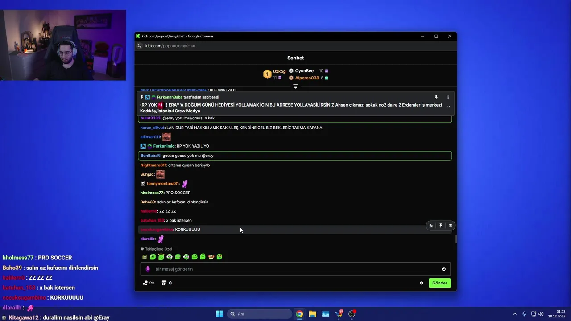
Task: Insert the red-and-brown follower emote
Action: pyautogui.click(x=211, y=257)
